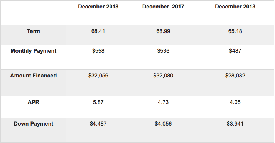Select the $32,080 amount financed cell
The height and width of the screenshot is (143, 275).
coord(163,76)
